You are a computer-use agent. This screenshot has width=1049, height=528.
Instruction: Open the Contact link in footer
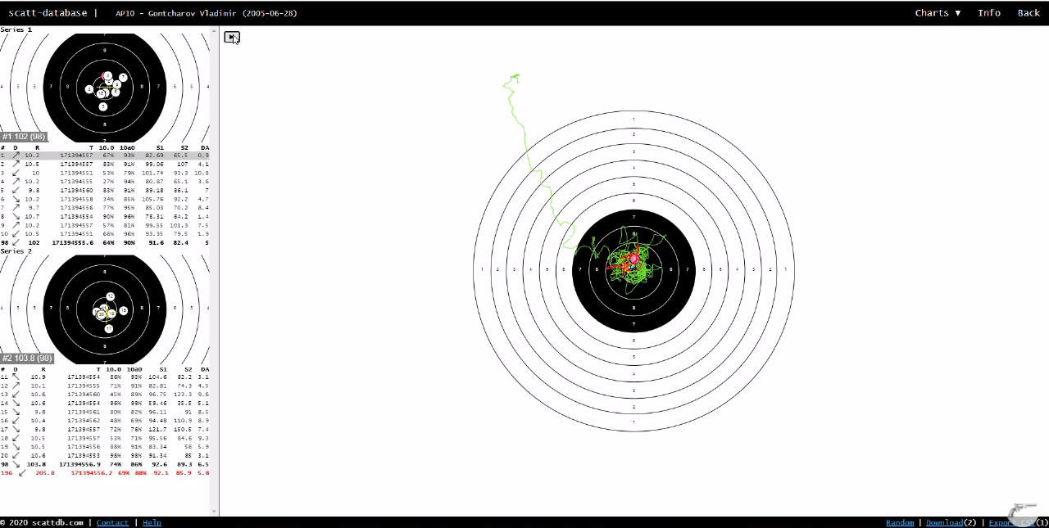112,522
